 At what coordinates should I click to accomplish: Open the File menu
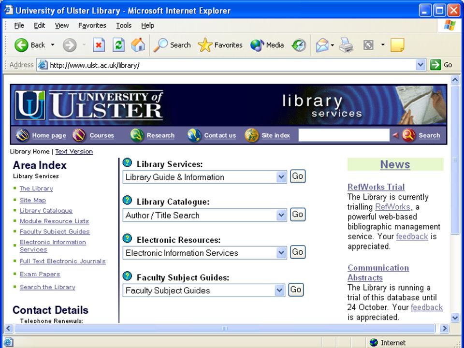[x=19, y=26]
